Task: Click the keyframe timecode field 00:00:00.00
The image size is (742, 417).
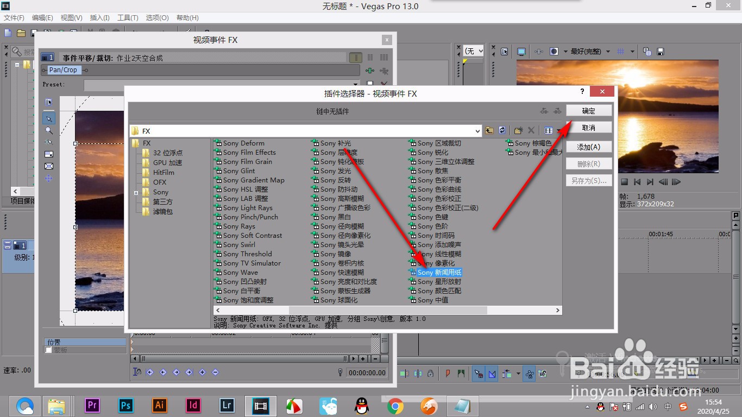Action: pyautogui.click(x=367, y=372)
